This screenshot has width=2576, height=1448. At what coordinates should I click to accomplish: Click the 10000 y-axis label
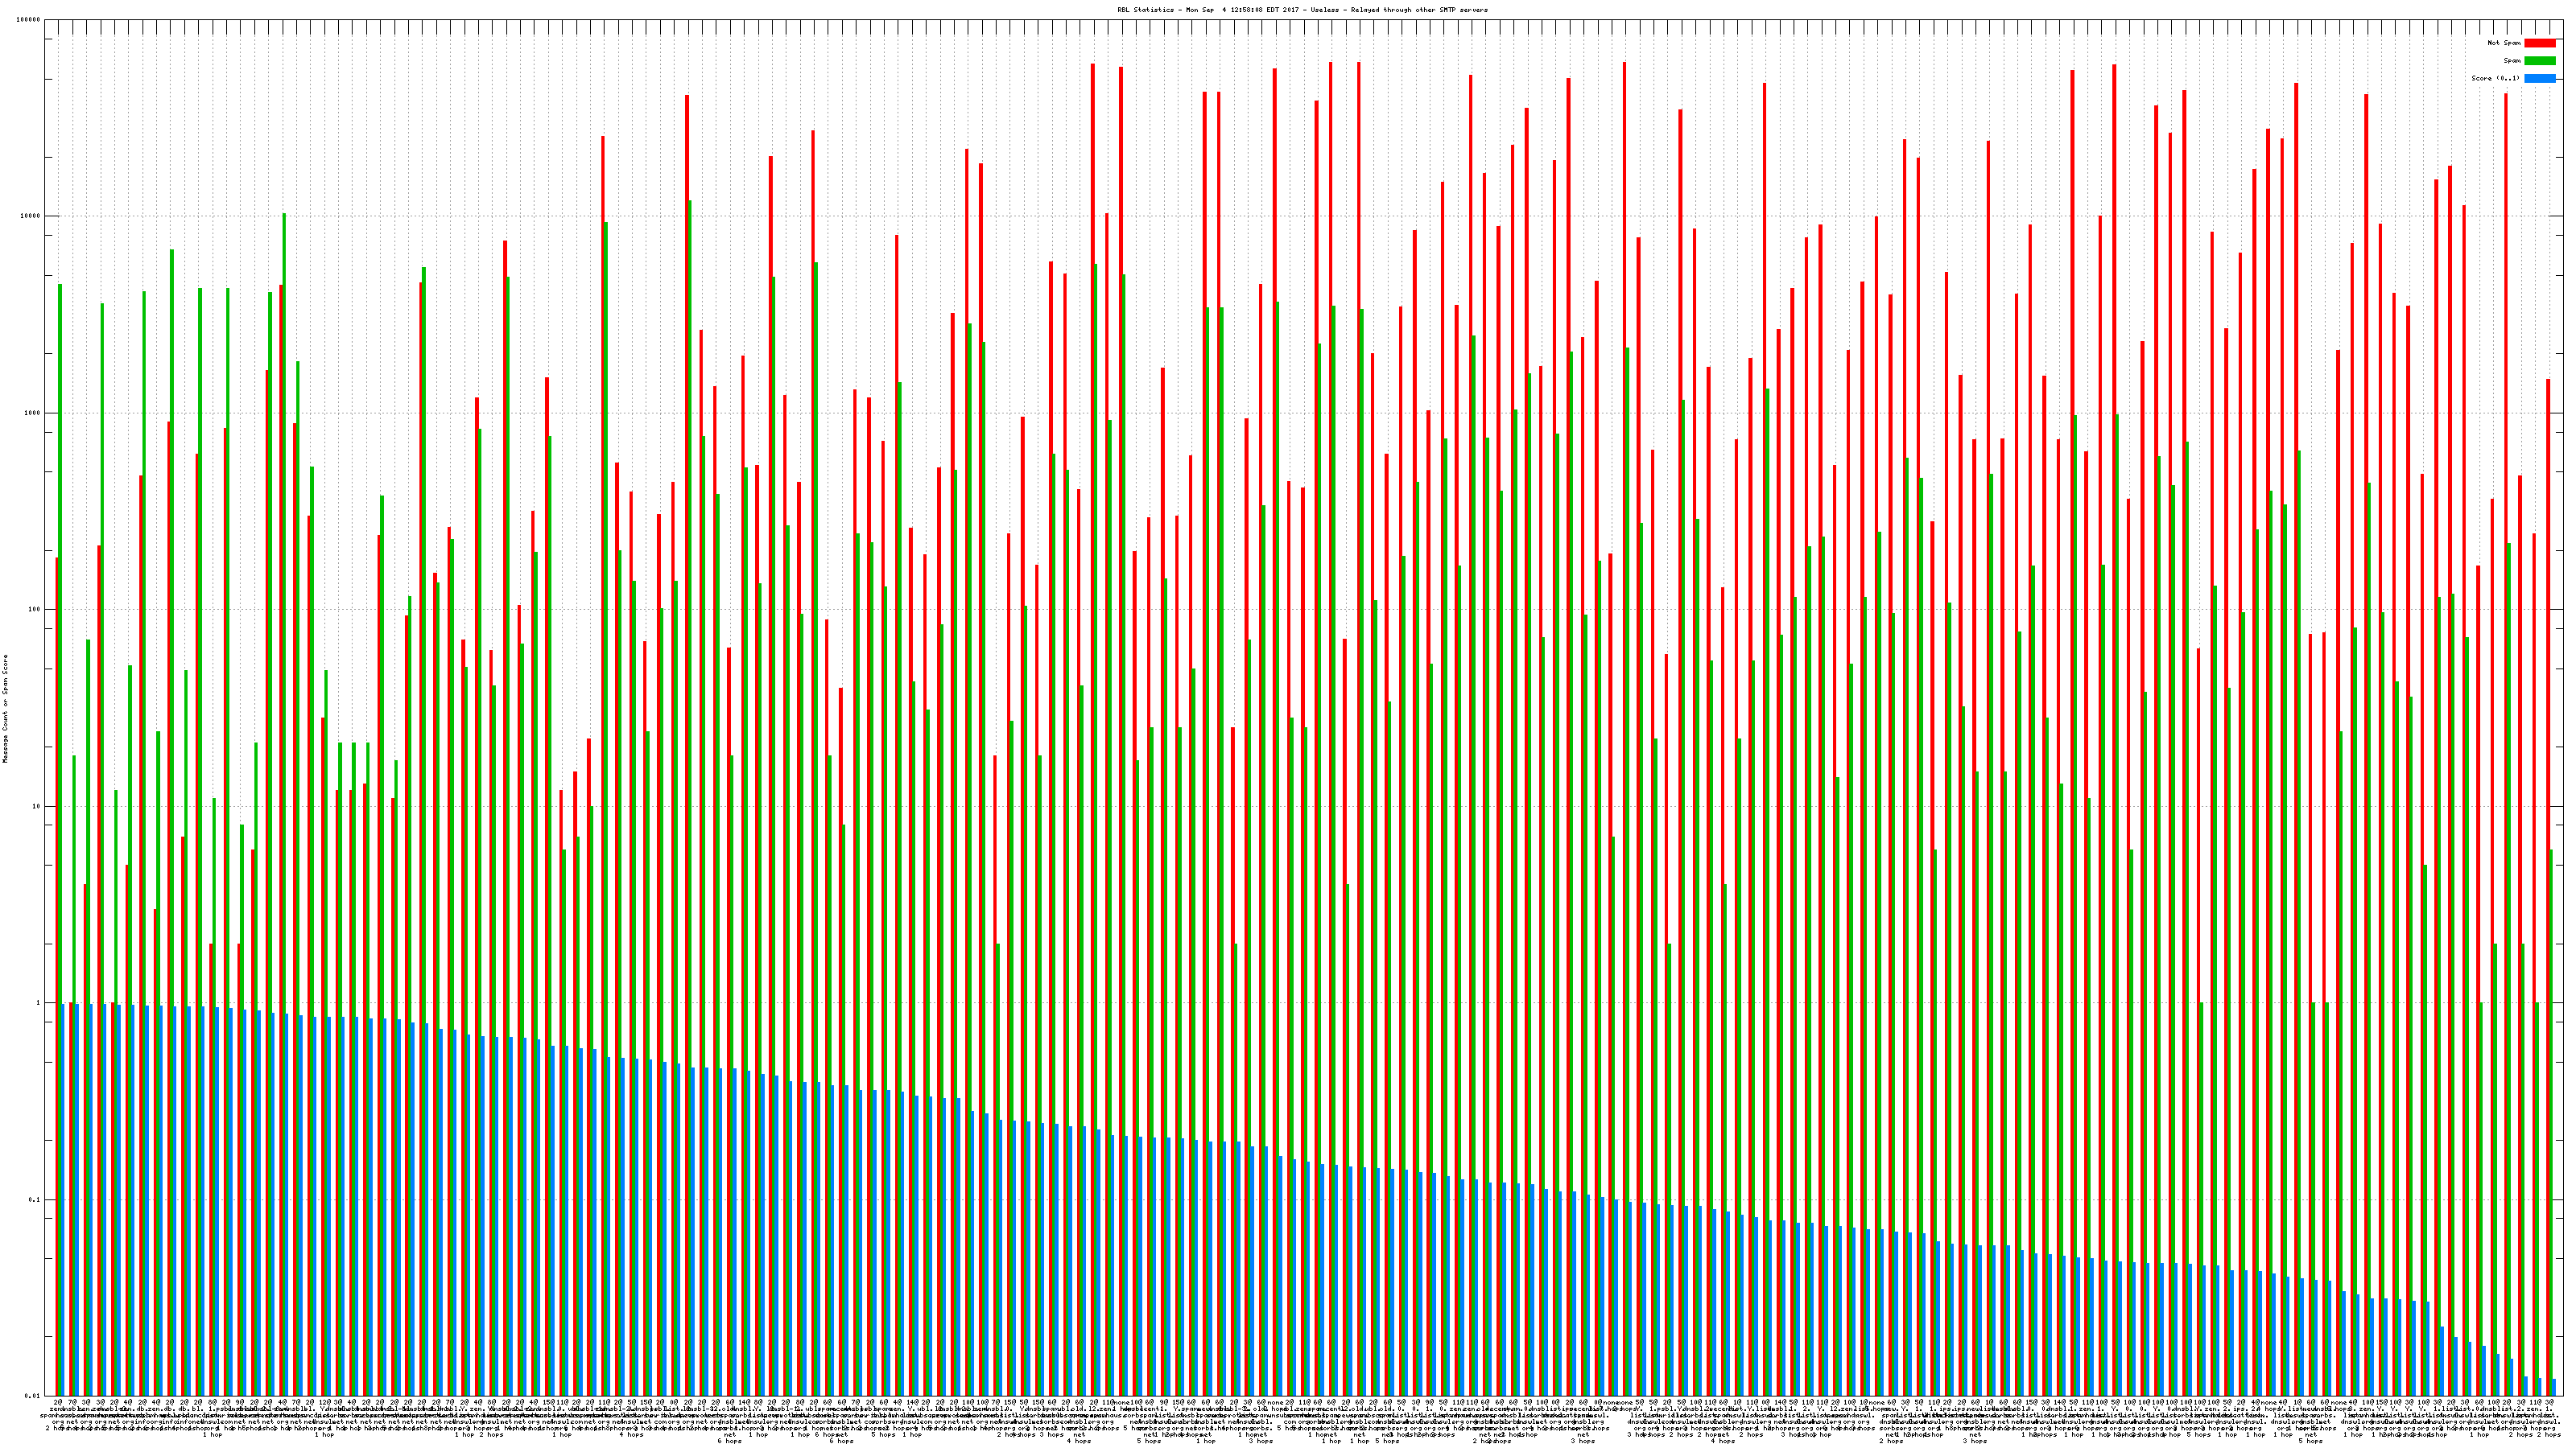(x=31, y=217)
